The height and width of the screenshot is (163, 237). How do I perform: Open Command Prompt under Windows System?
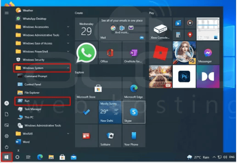(42, 76)
